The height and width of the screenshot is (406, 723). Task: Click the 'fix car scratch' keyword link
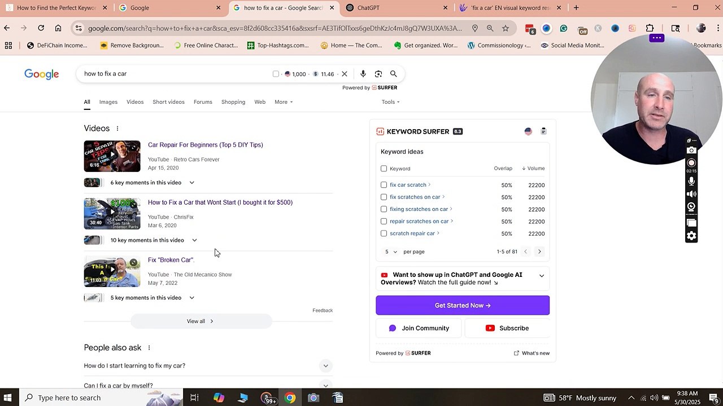click(408, 185)
